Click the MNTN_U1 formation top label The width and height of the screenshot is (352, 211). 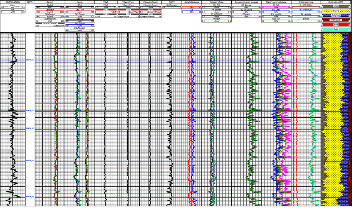click(30, 160)
